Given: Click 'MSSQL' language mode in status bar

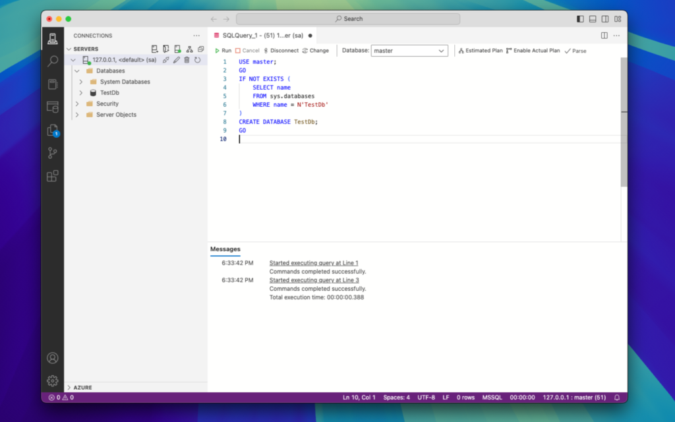Looking at the screenshot, I should [492, 398].
